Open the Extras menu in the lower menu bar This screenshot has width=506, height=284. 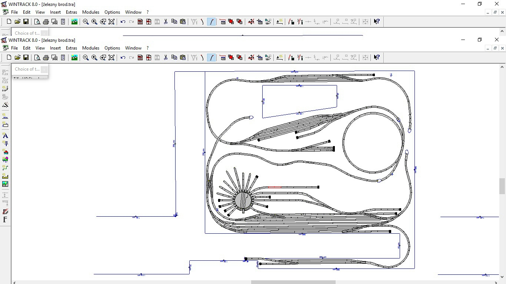pyautogui.click(x=71, y=48)
